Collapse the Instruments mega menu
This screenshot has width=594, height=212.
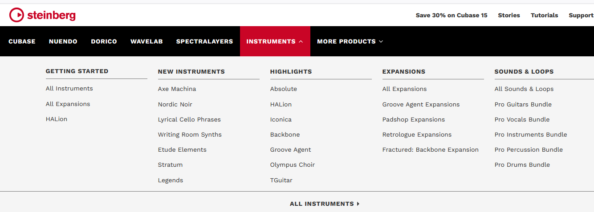click(275, 41)
